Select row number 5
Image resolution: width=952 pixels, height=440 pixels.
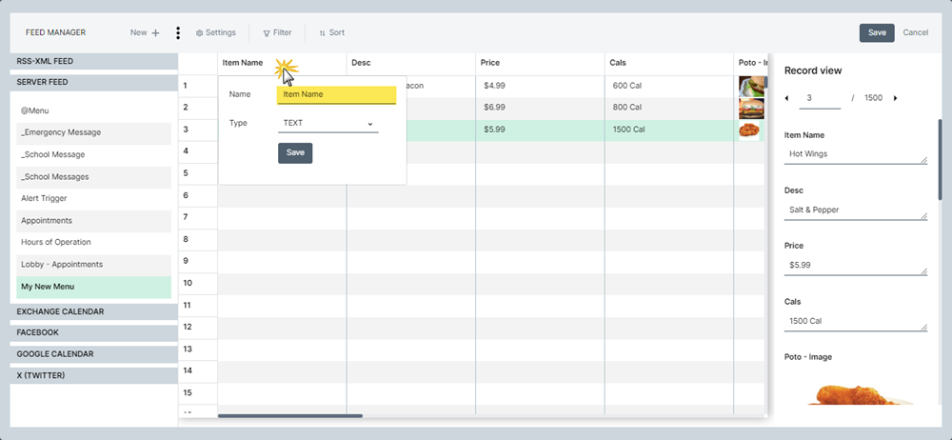coord(198,174)
